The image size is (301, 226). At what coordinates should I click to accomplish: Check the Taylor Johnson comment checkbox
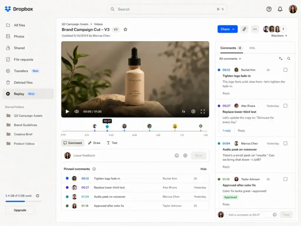(x=285, y=179)
